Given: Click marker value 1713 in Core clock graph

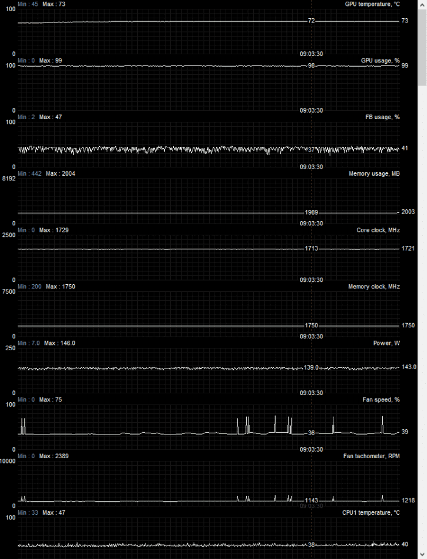Looking at the screenshot, I should tap(311, 248).
